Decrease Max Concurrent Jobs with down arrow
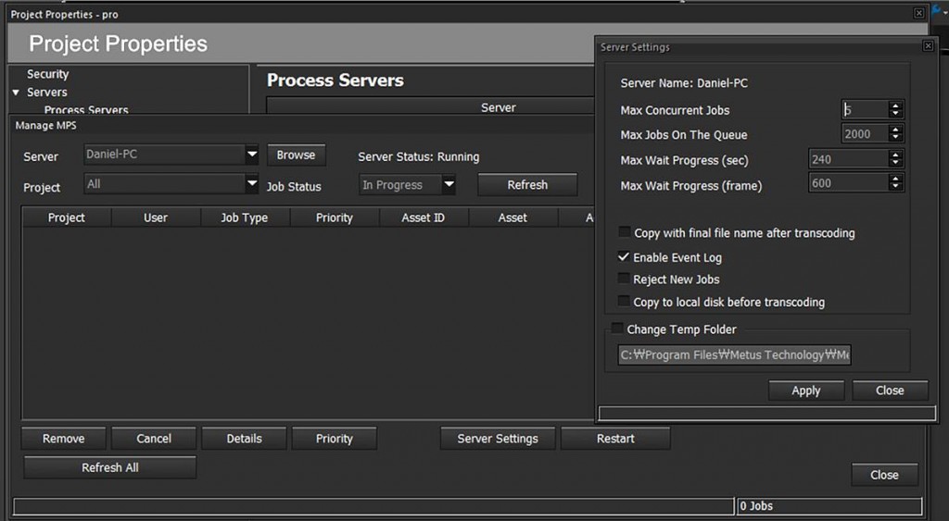This screenshot has height=521, width=949. pos(896,114)
